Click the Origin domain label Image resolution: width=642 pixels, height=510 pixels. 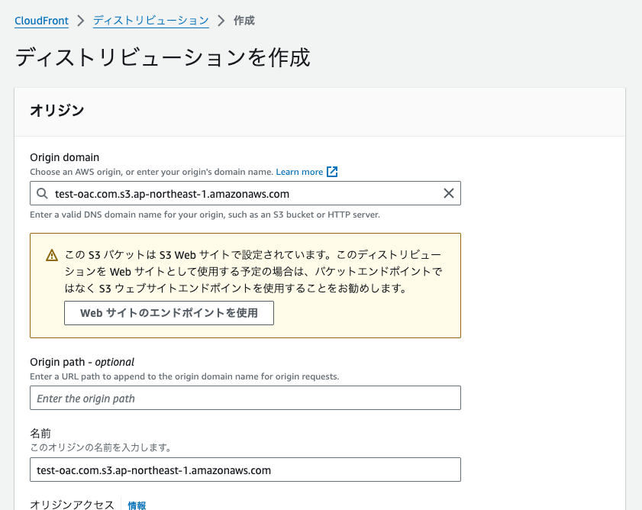click(x=65, y=157)
